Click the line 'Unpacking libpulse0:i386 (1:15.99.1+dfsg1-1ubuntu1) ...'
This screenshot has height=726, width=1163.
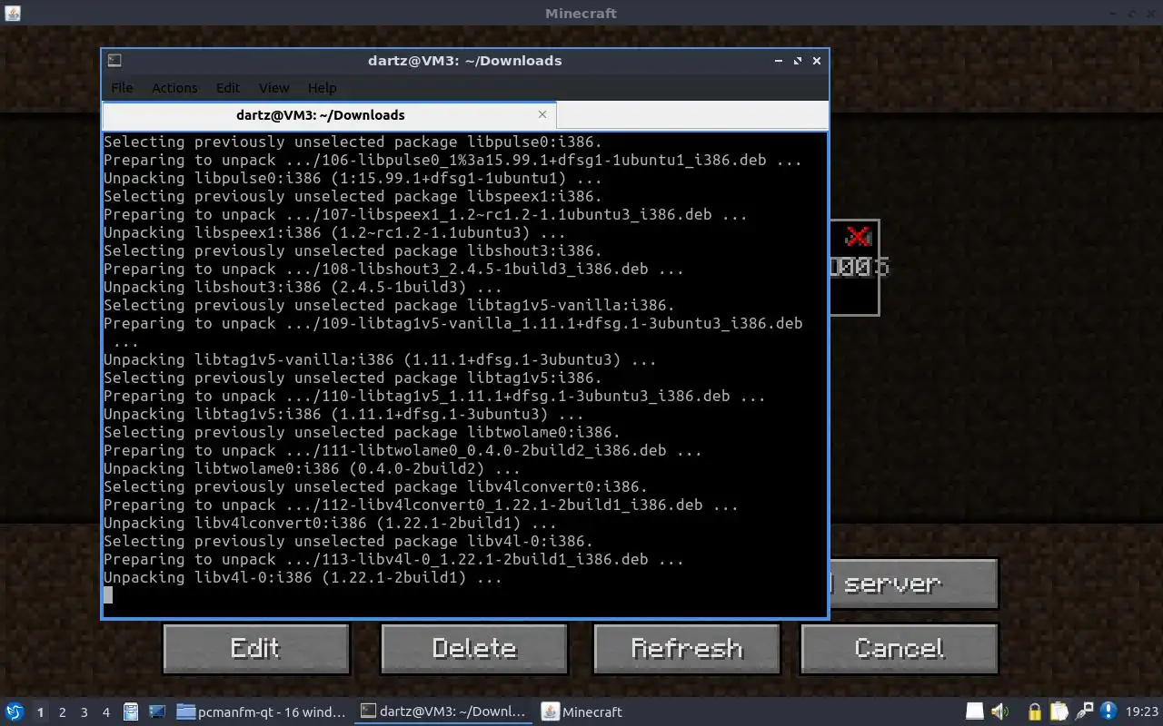click(353, 178)
